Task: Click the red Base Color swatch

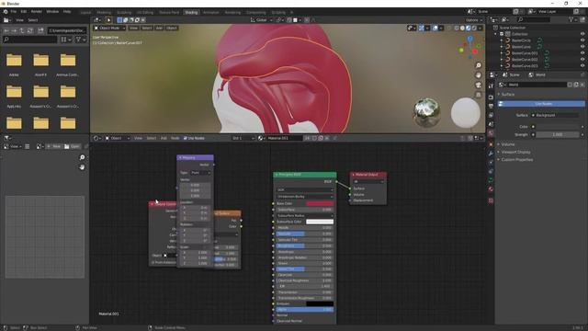Action: coord(320,203)
